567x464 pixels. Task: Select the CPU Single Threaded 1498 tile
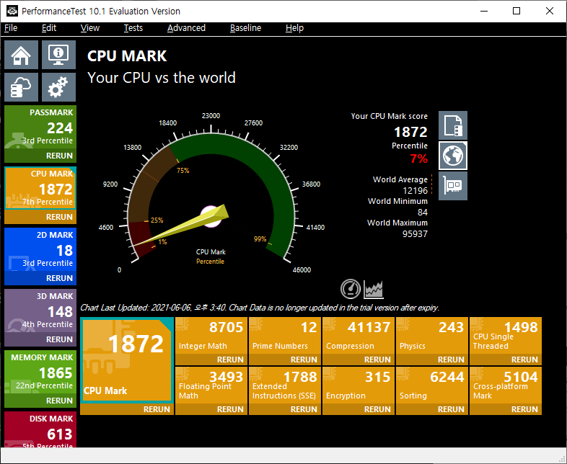[506, 336]
